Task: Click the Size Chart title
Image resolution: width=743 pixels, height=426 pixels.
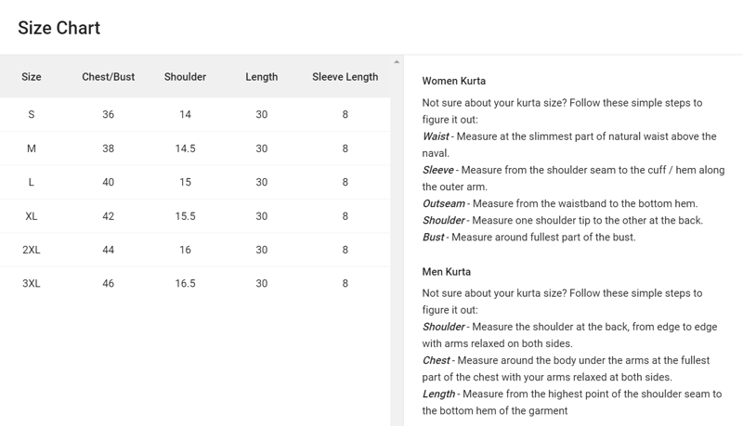Action: (x=59, y=28)
